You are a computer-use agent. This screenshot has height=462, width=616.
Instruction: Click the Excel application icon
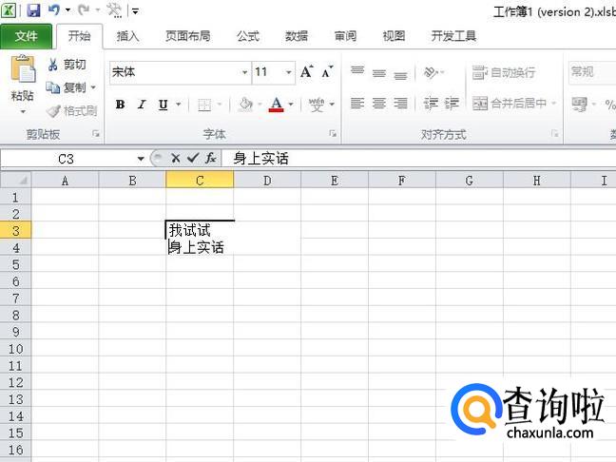tap(9, 10)
